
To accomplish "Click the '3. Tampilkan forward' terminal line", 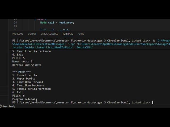I will click(x=28, y=82).
